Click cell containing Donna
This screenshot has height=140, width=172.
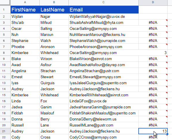pos(25,119)
